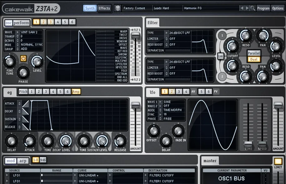The height and width of the screenshot is (184, 286).
Task: Click the LFO Offset knob
Action: [x=154, y=131]
